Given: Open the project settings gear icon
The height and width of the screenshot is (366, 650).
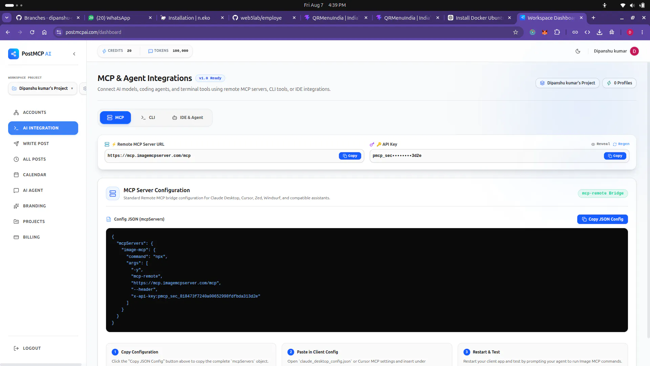Looking at the screenshot, I should pos(85,88).
